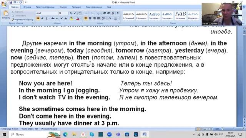Screen dimensions: 246x138
Task: Decrease paragraph indent
Action: click(104, 13)
